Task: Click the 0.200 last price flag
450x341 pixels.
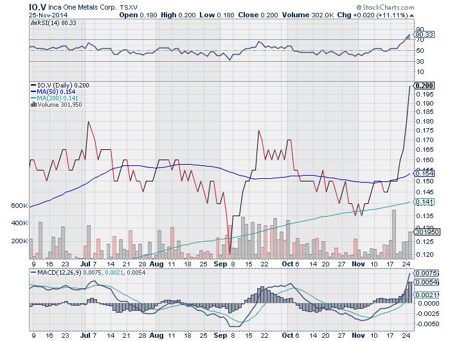Action: pyautogui.click(x=424, y=85)
